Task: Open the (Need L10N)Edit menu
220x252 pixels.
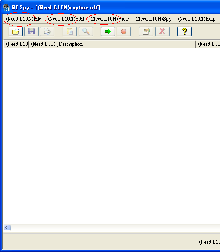Action: tap(66, 19)
